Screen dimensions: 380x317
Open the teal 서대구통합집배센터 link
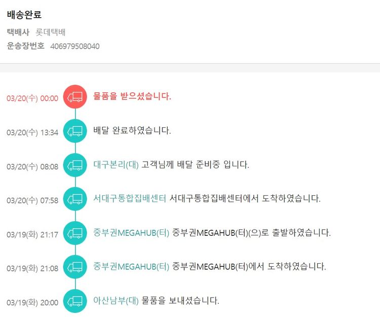click(x=130, y=199)
